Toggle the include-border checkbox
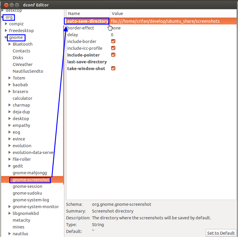 coord(113,41)
